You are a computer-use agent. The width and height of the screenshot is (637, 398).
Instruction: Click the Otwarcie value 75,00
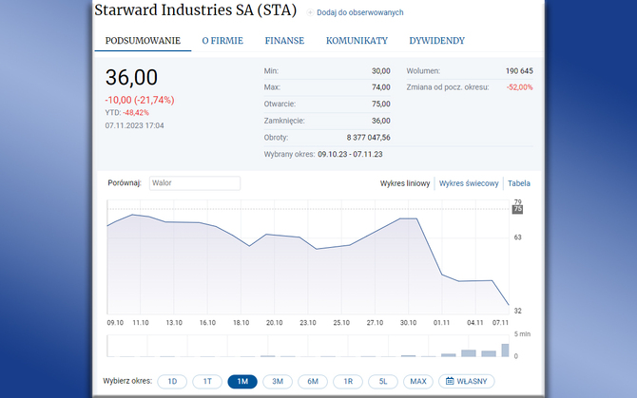pyautogui.click(x=381, y=104)
